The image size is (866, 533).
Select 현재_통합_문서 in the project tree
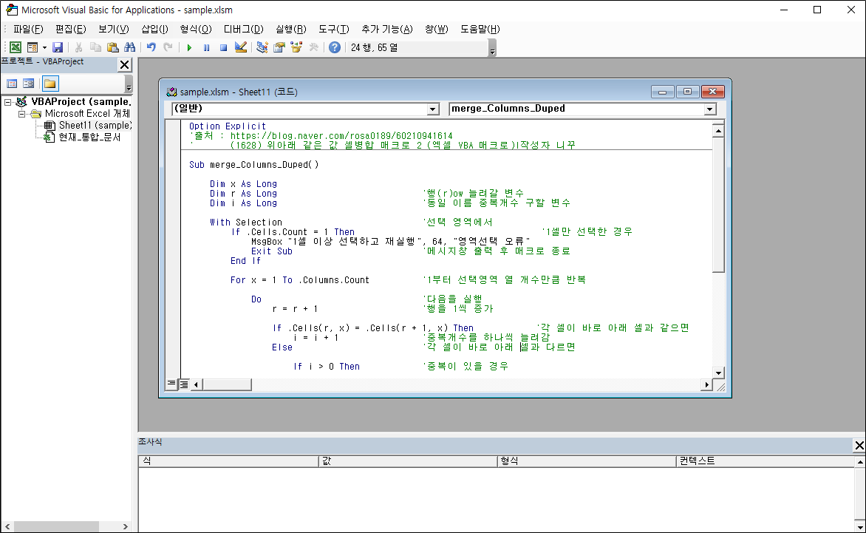(89, 137)
